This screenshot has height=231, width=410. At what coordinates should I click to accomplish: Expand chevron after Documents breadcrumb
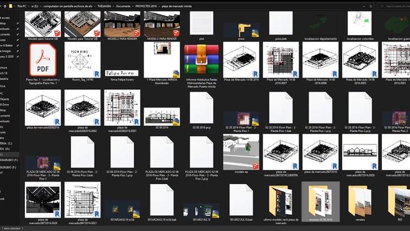(x=133, y=6)
